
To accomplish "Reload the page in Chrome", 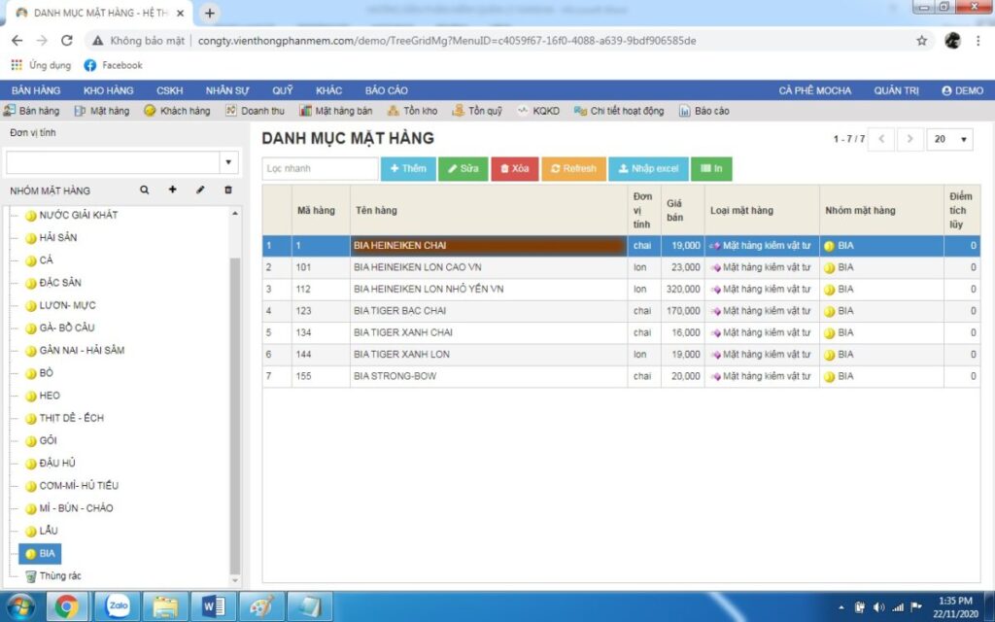I will point(67,41).
